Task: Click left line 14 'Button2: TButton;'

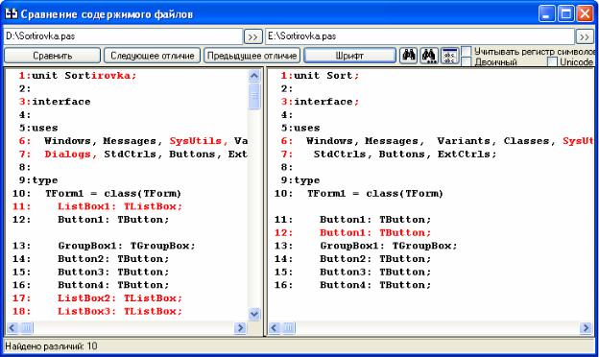Action: pyautogui.click(x=113, y=259)
